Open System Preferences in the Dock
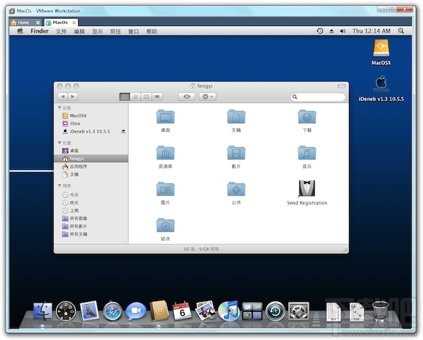This screenshot has height=340, width=423. click(x=299, y=310)
